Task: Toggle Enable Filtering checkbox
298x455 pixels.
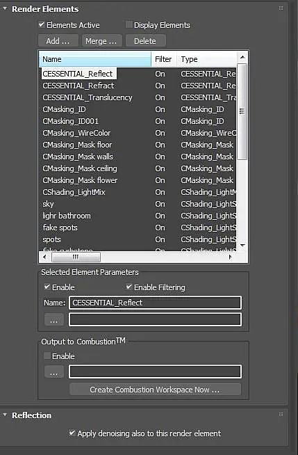Action: pos(129,287)
